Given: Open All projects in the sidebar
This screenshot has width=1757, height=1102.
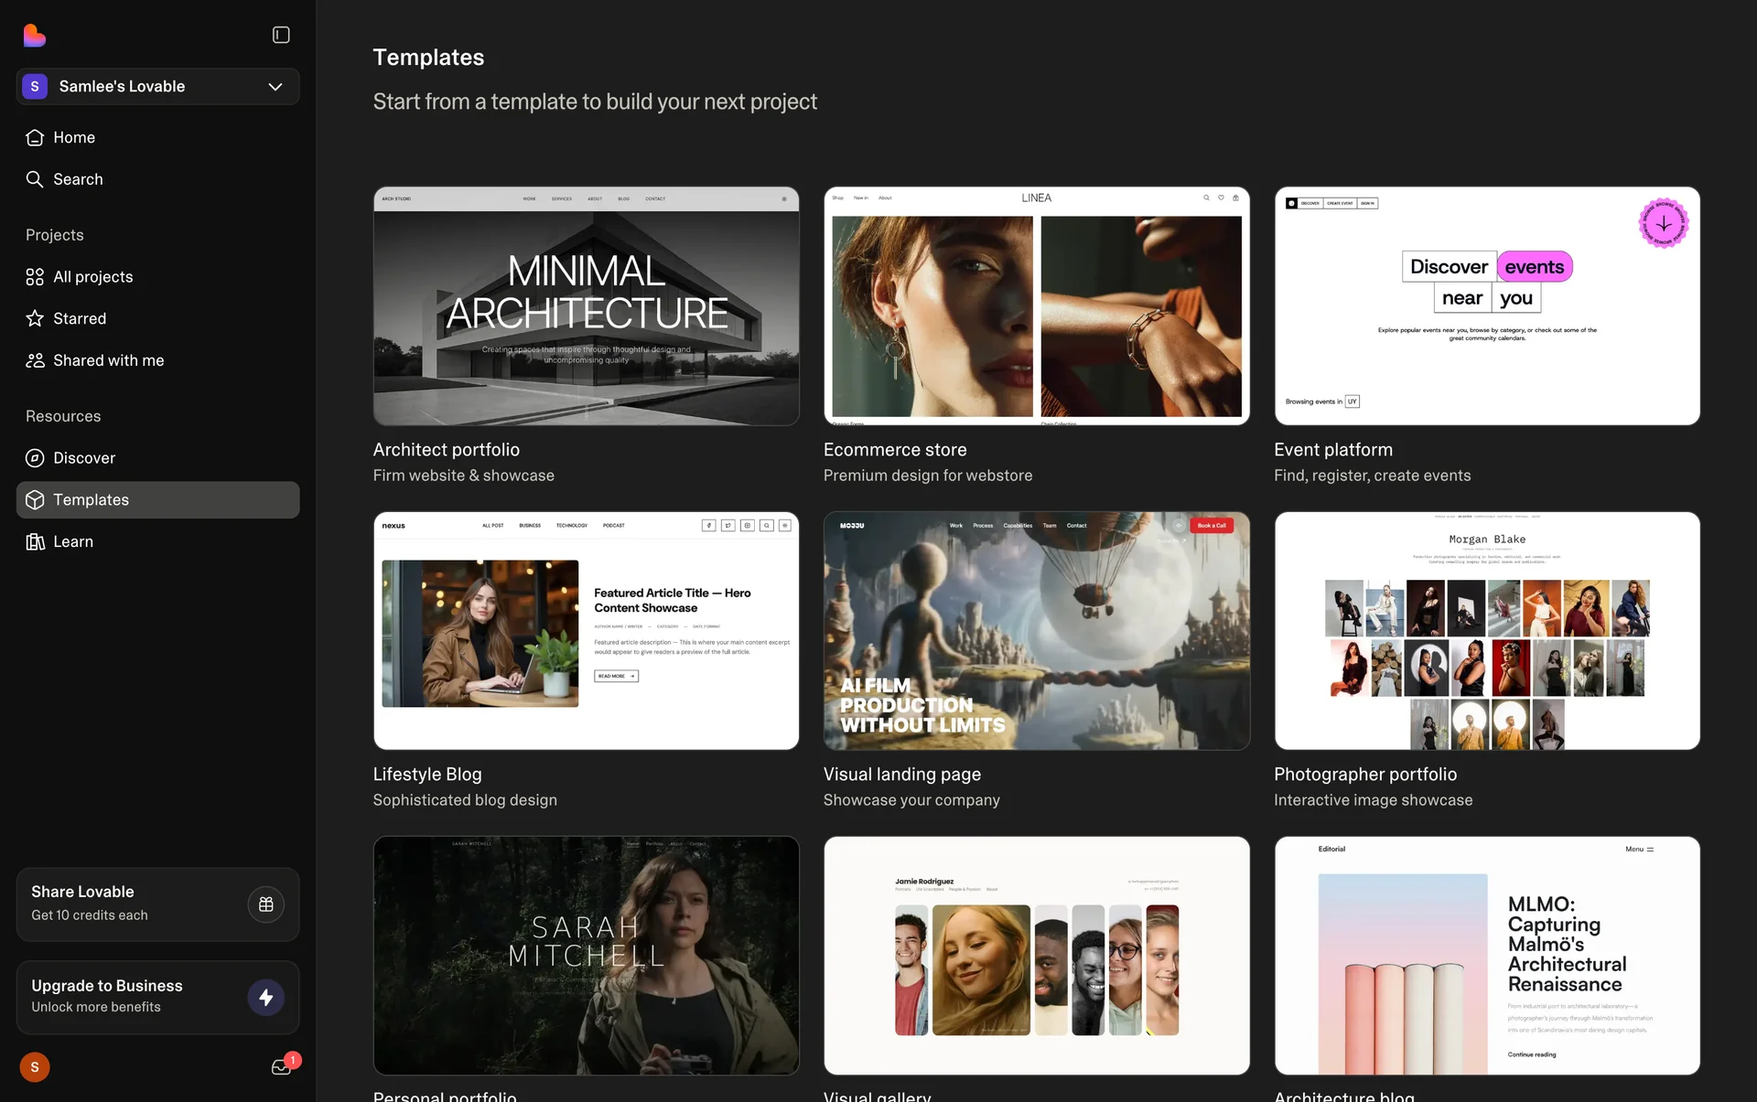Looking at the screenshot, I should pyautogui.click(x=92, y=277).
